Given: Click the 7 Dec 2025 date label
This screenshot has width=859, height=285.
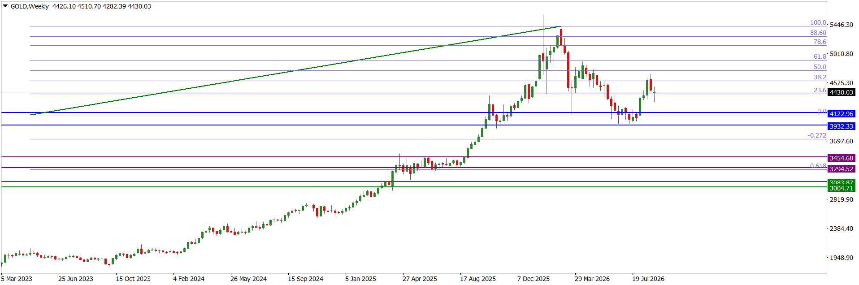Looking at the screenshot, I should click(x=534, y=279).
